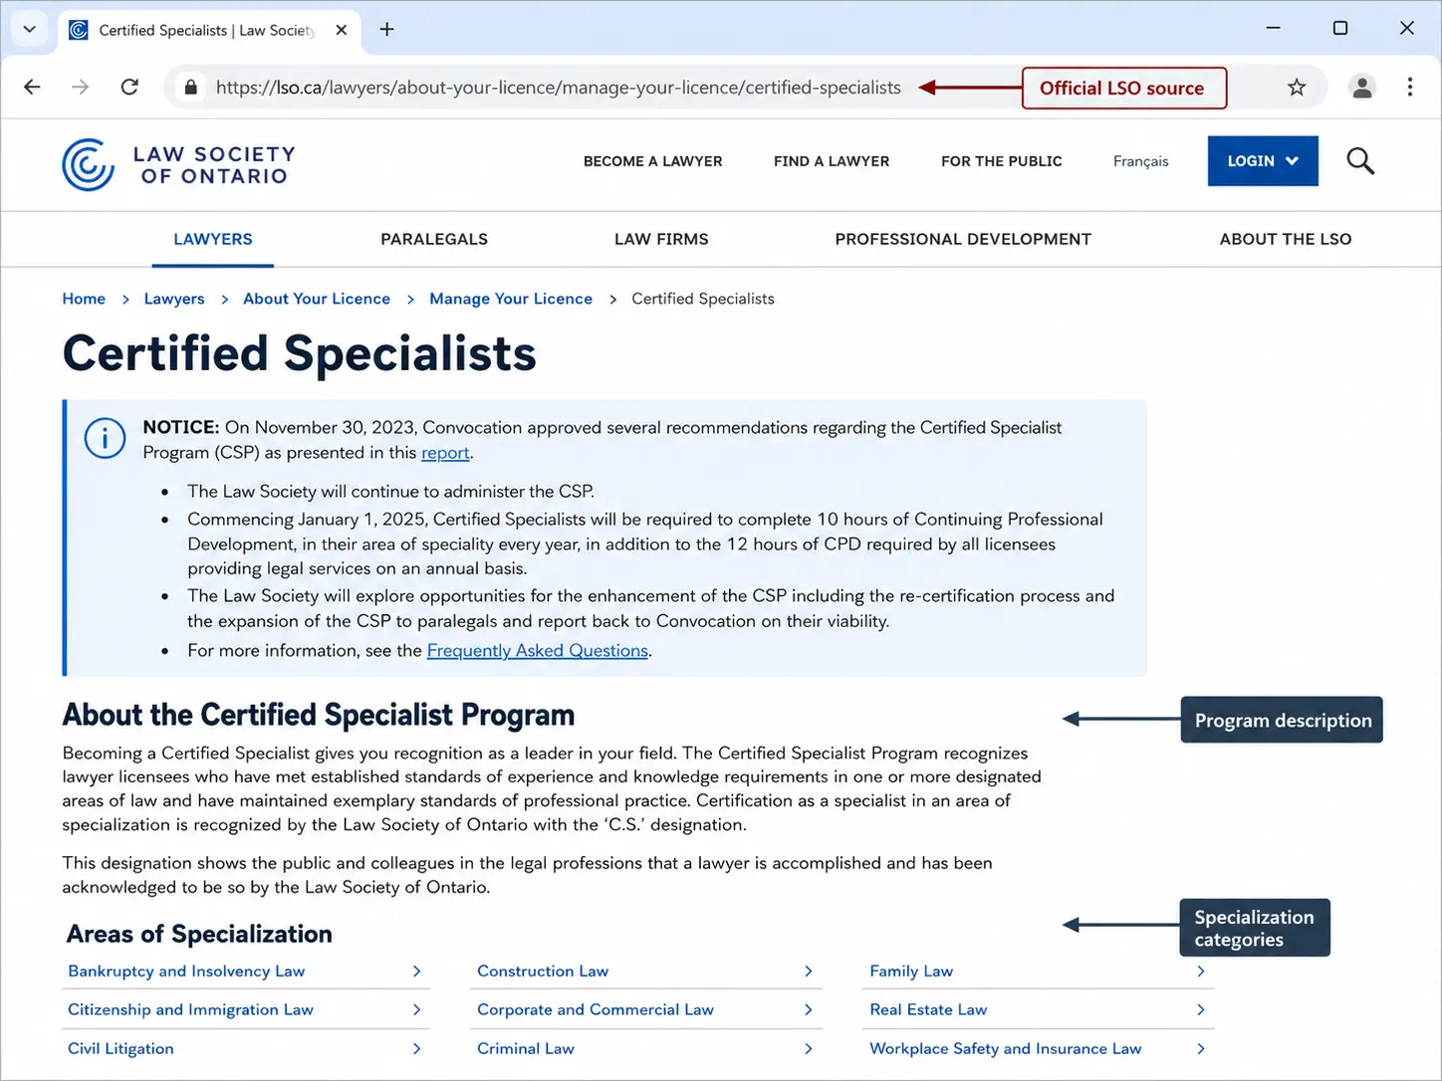Viewport: 1442px width, 1081px height.
Task: Go to About Your Licence breadcrumb
Action: [x=317, y=299]
